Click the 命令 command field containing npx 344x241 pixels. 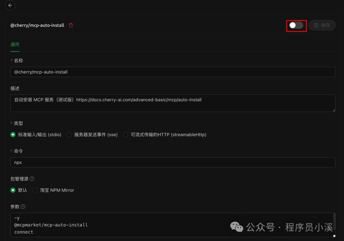173,162
